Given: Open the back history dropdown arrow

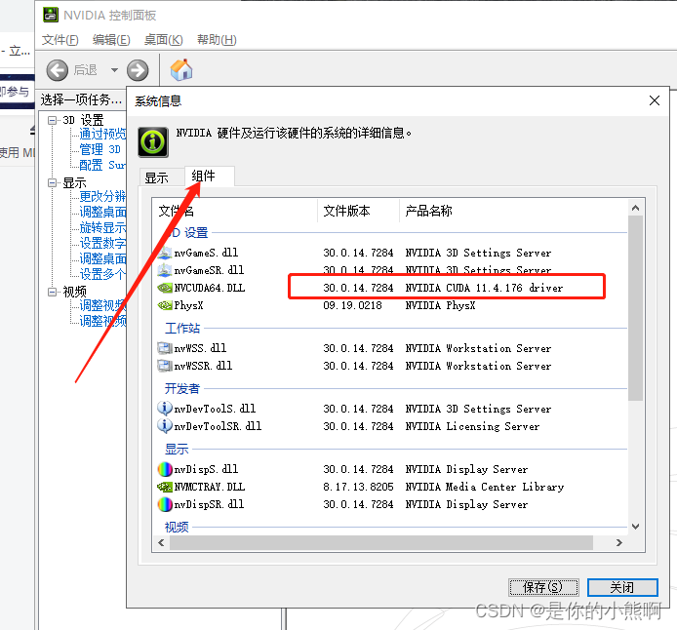Looking at the screenshot, I should tap(114, 70).
